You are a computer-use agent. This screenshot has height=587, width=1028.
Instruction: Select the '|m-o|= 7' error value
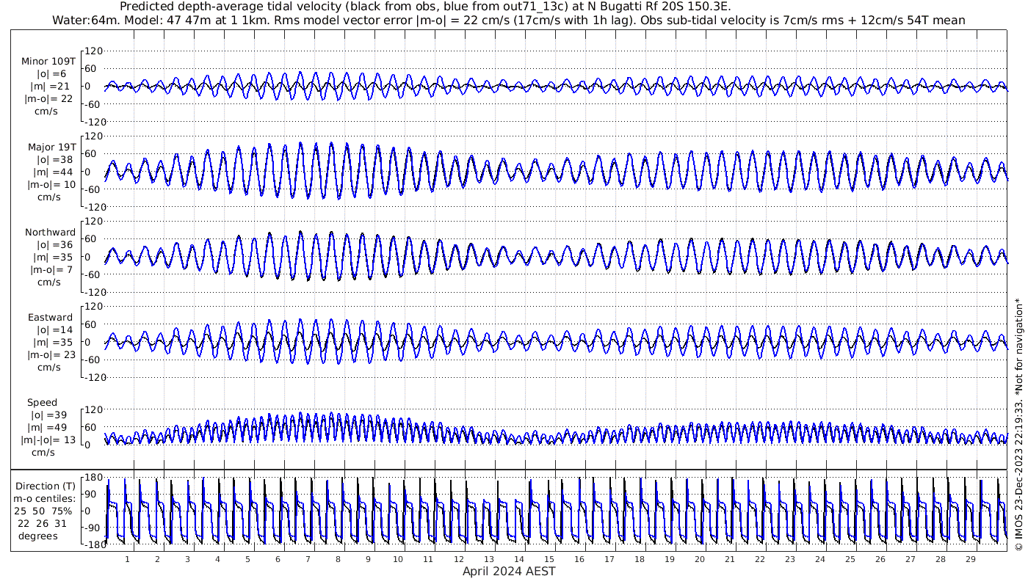coord(50,270)
